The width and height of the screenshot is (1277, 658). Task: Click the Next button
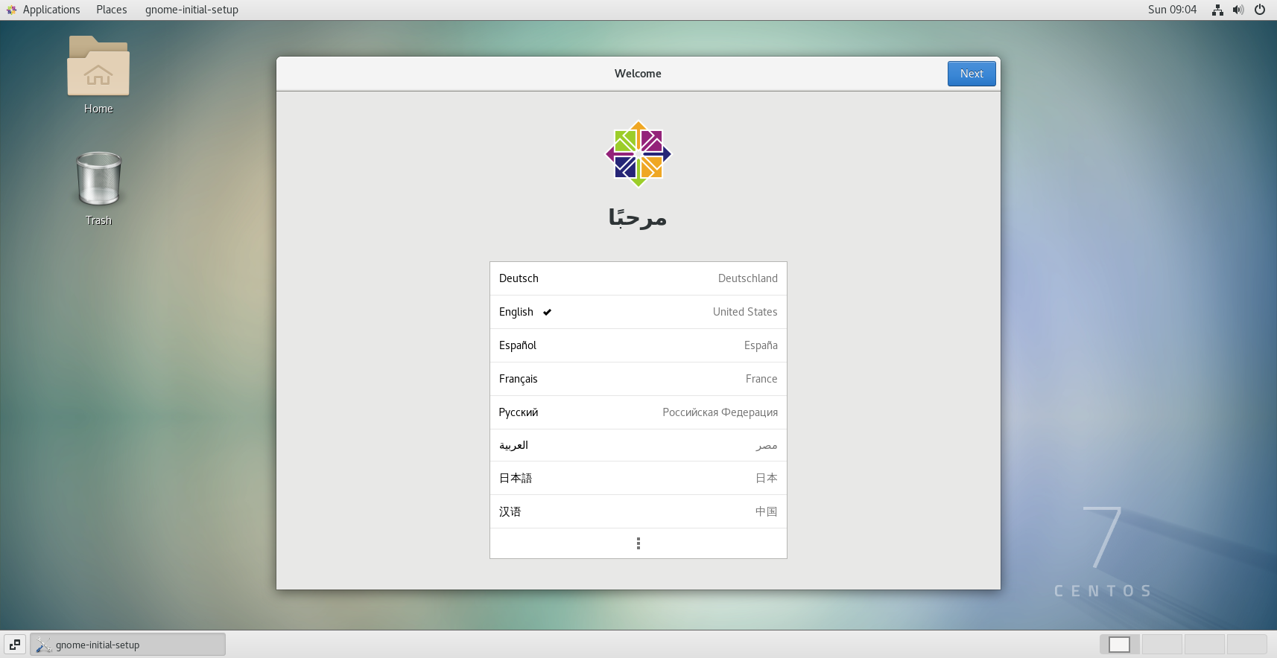972,74
